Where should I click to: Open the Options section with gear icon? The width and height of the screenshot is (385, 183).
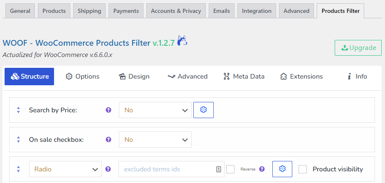click(x=82, y=77)
